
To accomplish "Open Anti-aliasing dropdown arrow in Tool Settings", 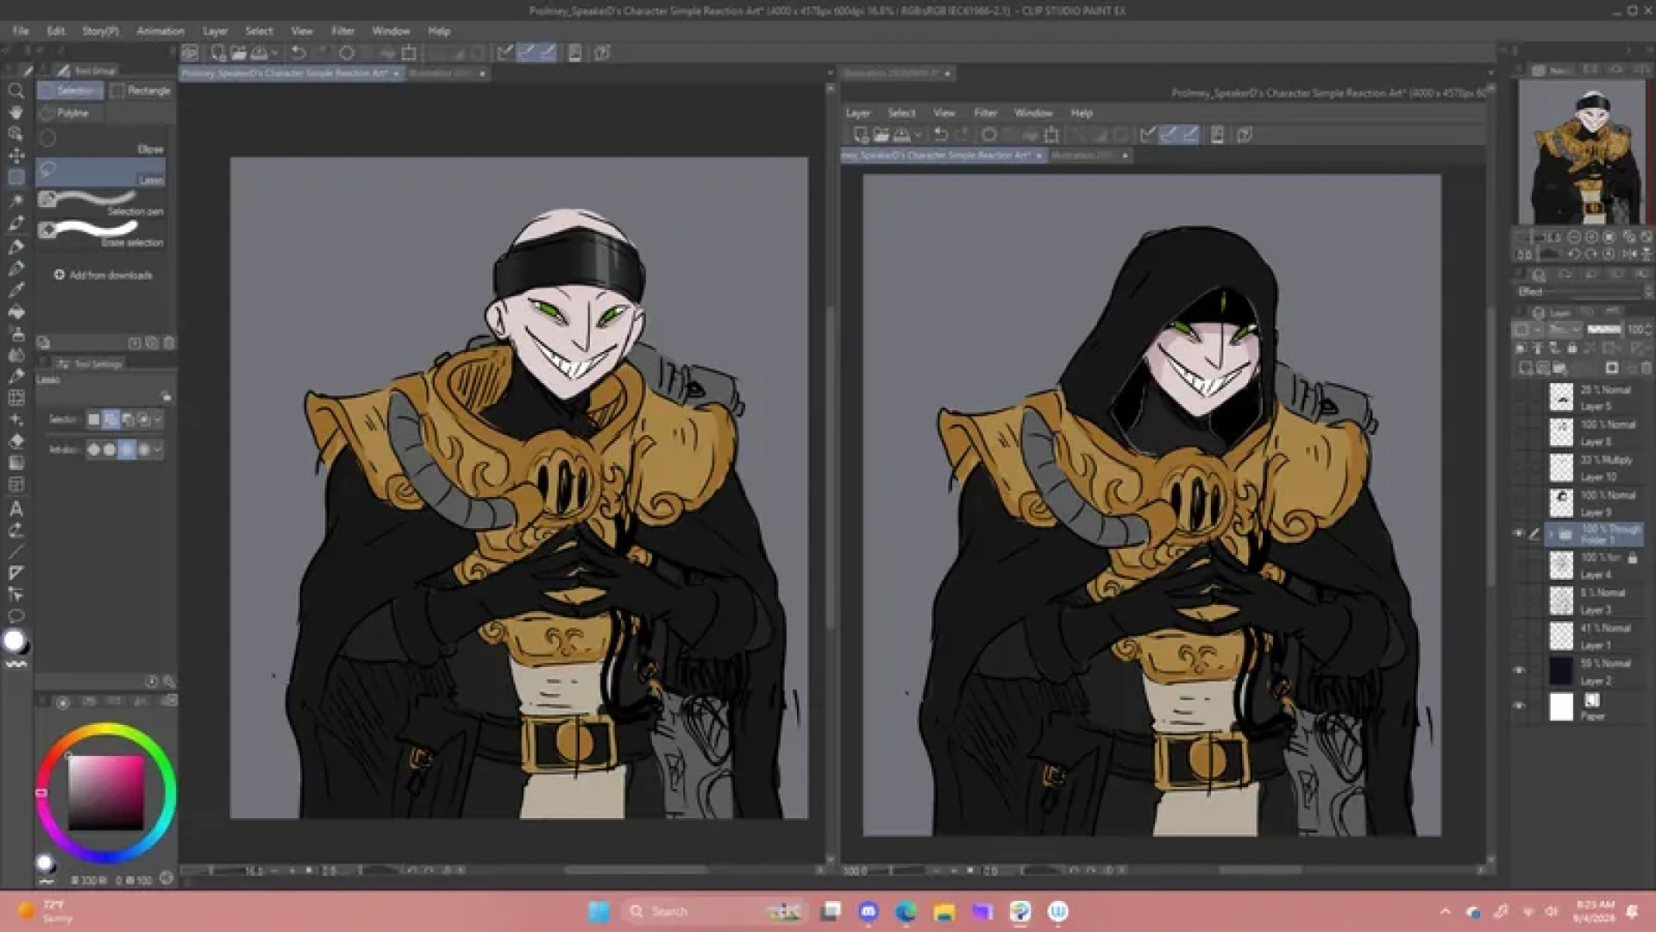I will pyautogui.click(x=158, y=450).
